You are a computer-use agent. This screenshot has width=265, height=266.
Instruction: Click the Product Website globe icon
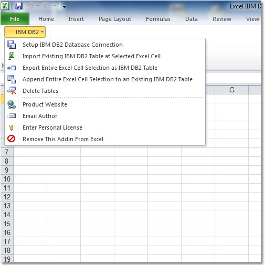(x=12, y=104)
